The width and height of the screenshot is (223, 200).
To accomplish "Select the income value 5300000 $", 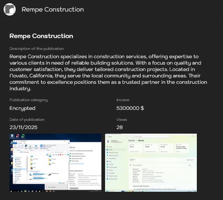I will pyautogui.click(x=130, y=108).
